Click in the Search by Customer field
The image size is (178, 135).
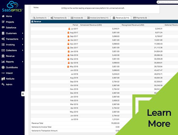[169, 2]
